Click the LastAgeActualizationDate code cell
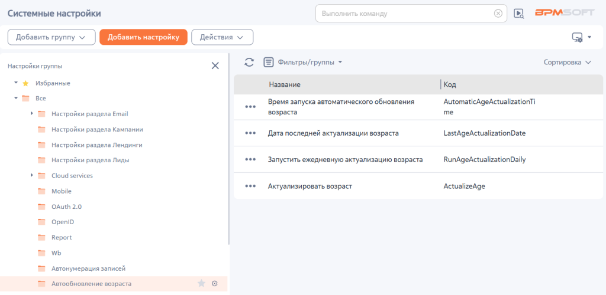The height and width of the screenshot is (295, 606). [x=485, y=133]
